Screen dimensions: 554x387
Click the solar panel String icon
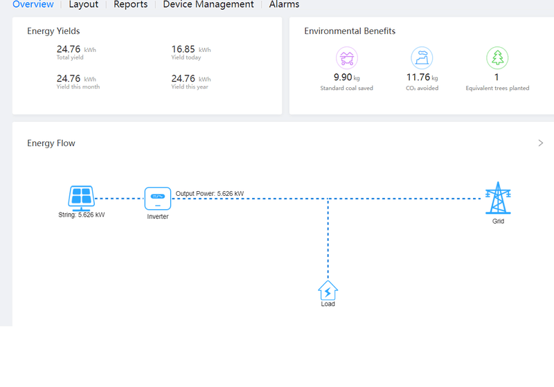coord(81,198)
